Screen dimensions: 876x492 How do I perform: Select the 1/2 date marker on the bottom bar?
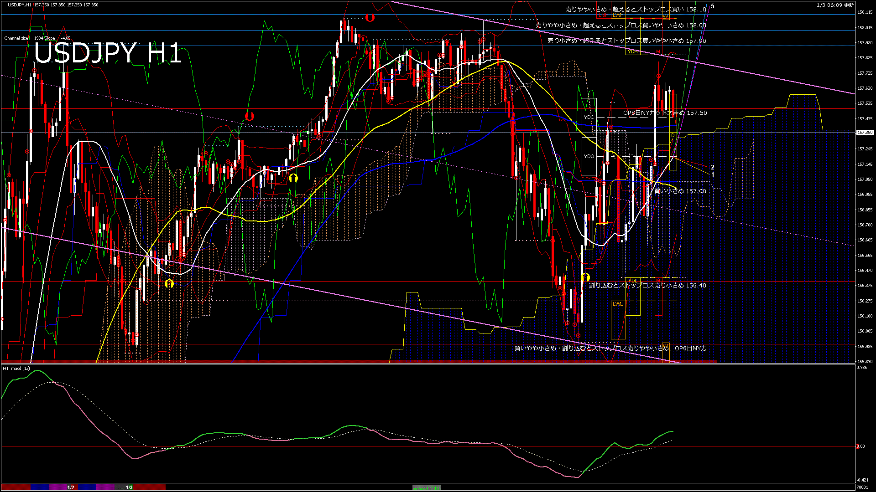click(71, 487)
